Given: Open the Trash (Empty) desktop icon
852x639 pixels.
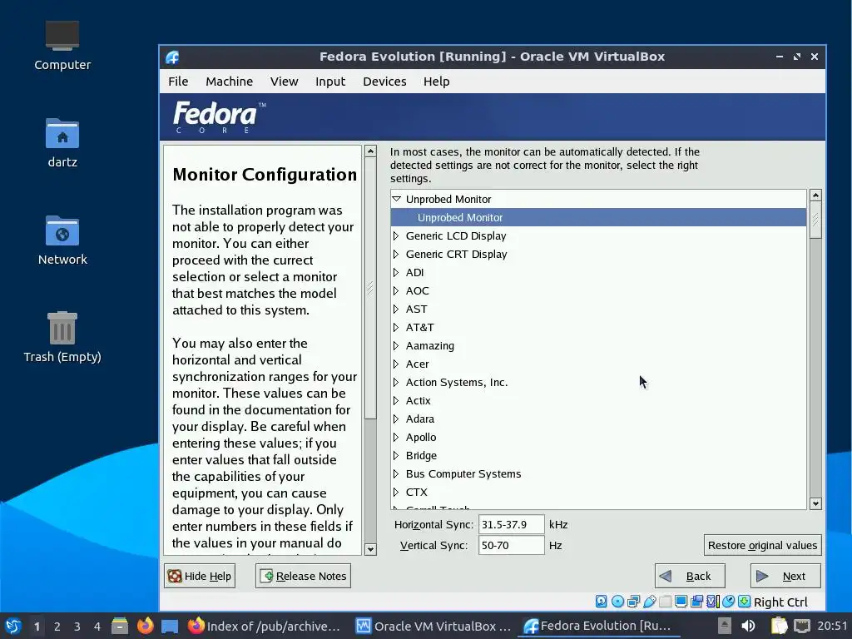Looking at the screenshot, I should tap(62, 338).
